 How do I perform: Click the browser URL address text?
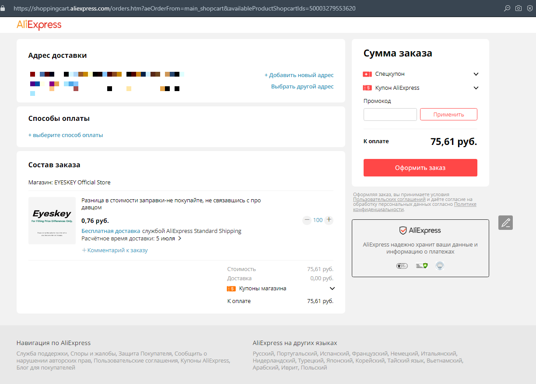[185, 8]
